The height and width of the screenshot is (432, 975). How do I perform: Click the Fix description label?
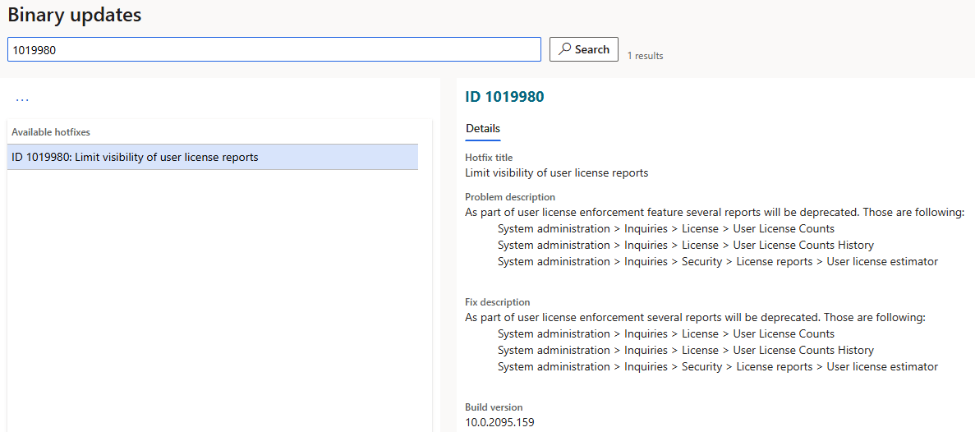coord(498,302)
